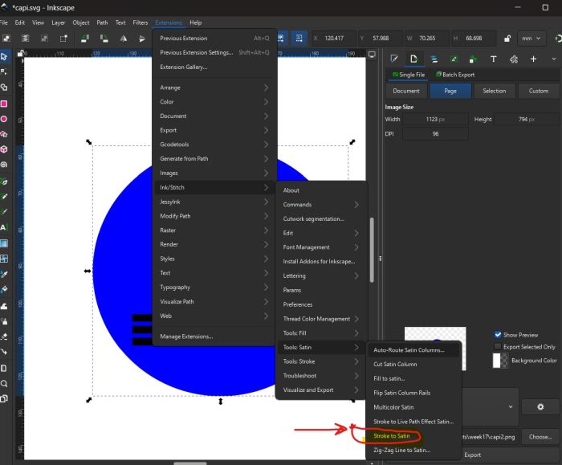
Task: Choose Auto-Route Satin Columns entry
Action: click(413, 350)
